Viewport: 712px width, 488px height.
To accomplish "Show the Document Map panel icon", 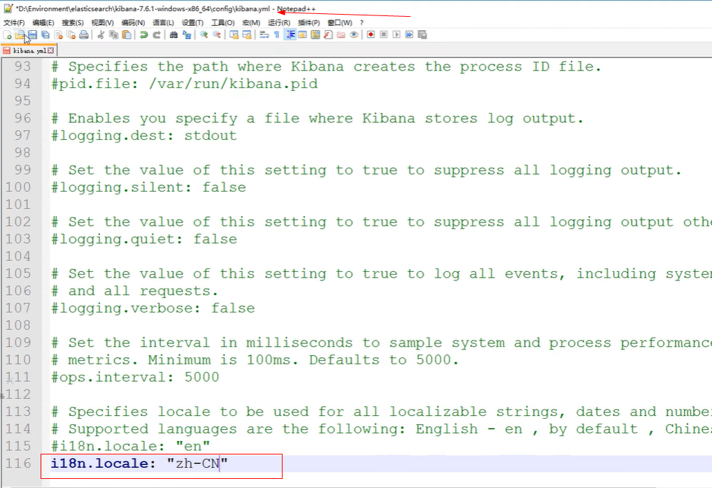I will (x=315, y=35).
